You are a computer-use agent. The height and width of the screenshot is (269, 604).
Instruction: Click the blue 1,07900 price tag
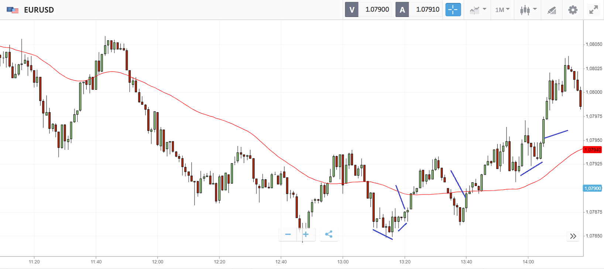click(x=592, y=189)
